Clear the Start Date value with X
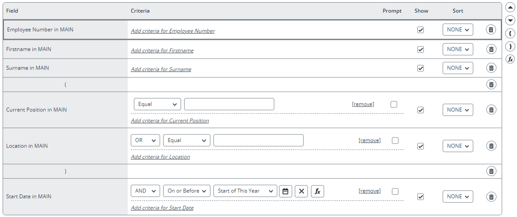The image size is (517, 217). click(x=301, y=191)
